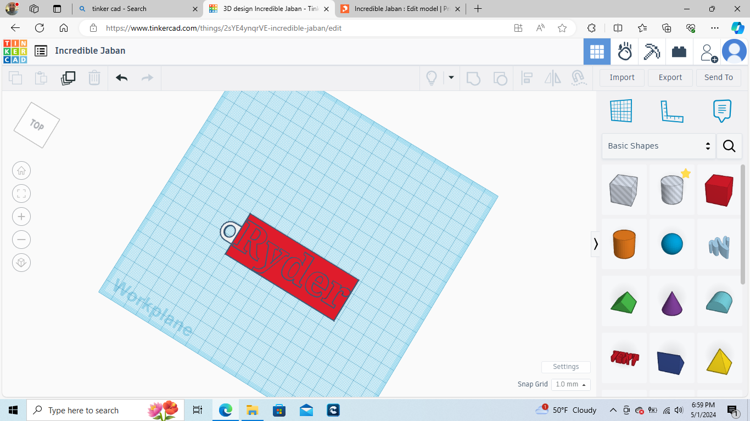Toggle perspective/orthographic view cube icon

[x=21, y=263]
